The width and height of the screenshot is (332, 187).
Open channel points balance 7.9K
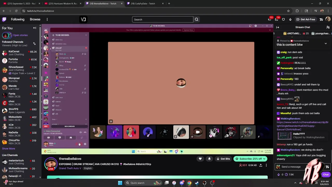pyautogui.click(x=290, y=175)
